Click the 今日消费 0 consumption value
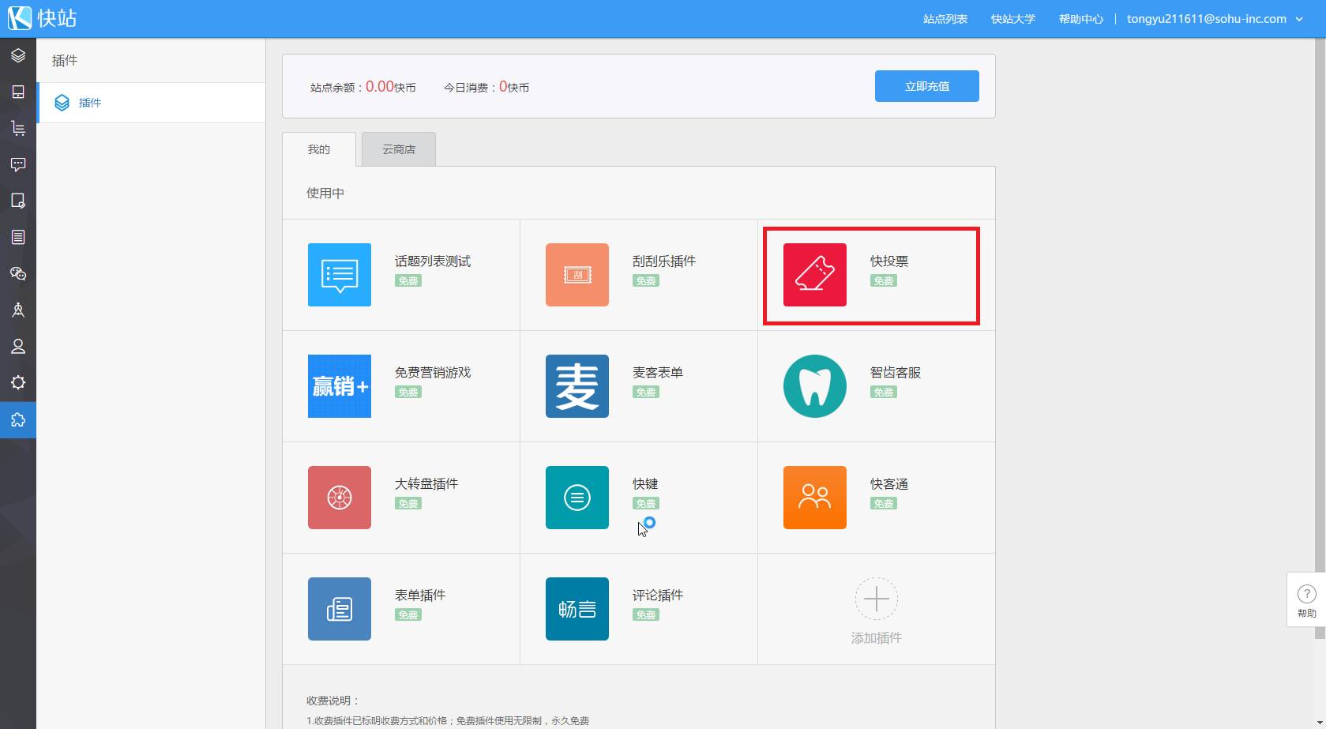This screenshot has height=729, width=1326. (503, 87)
